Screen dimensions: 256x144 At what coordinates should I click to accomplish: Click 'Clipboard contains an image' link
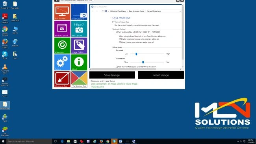114,84
